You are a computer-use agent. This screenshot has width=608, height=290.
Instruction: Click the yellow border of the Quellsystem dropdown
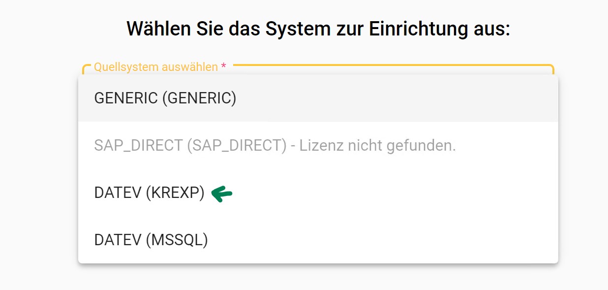pyautogui.click(x=394, y=65)
